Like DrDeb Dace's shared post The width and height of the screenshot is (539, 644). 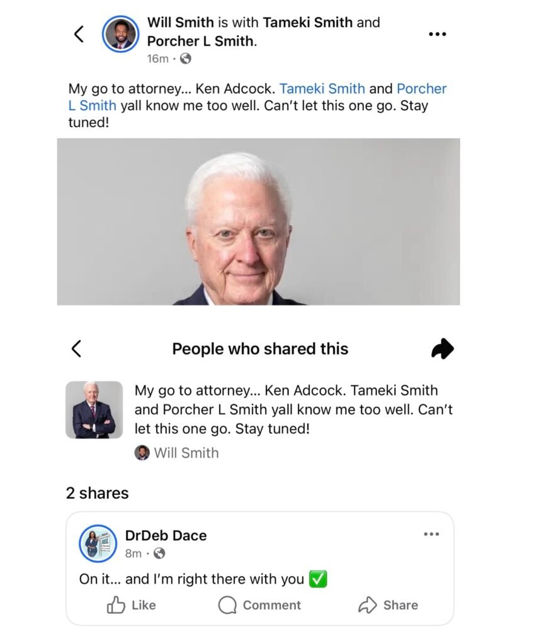(132, 605)
